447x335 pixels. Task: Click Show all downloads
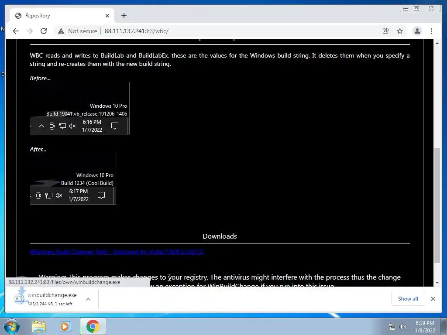408,298
